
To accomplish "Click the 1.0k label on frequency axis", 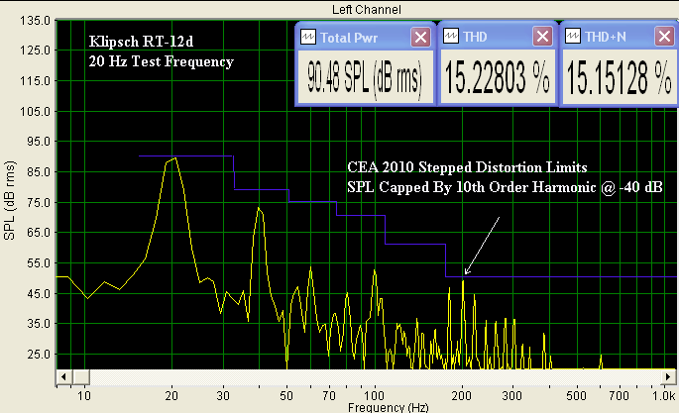I will [663, 396].
